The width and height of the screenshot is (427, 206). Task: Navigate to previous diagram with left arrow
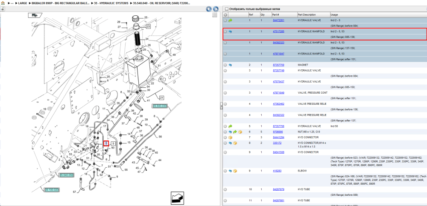[x=209, y=9]
